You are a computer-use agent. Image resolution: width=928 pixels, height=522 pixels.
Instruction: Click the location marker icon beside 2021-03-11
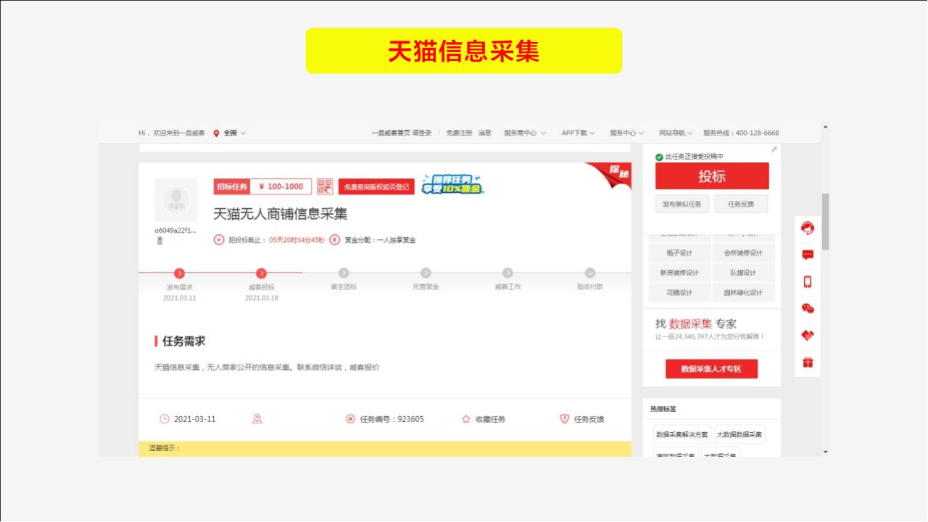pos(257,419)
